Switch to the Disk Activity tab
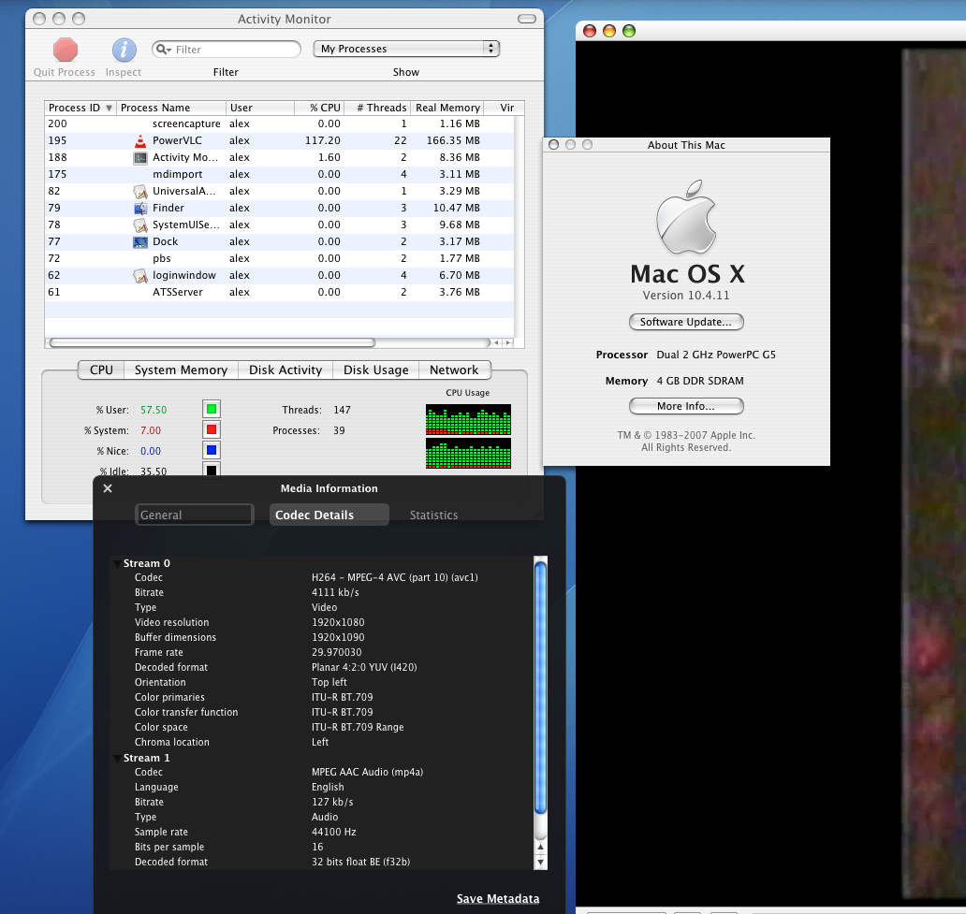 click(x=285, y=370)
